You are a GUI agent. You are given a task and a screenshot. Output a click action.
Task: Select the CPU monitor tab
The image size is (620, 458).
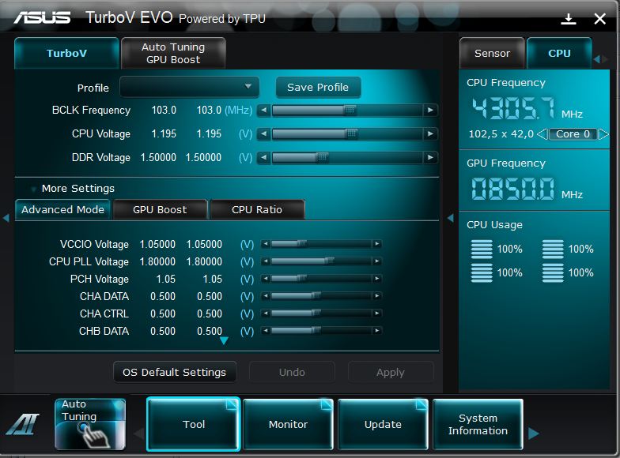(559, 53)
